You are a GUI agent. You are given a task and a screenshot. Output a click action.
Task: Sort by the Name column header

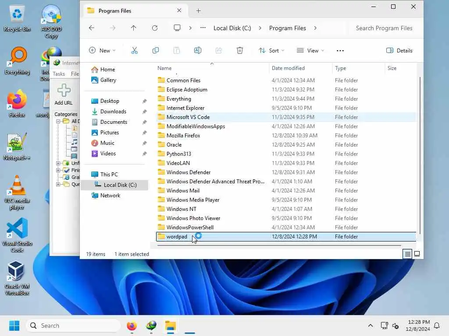tap(212, 68)
